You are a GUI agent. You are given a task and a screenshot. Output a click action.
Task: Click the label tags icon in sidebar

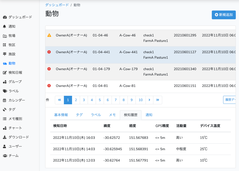coord(5,91)
